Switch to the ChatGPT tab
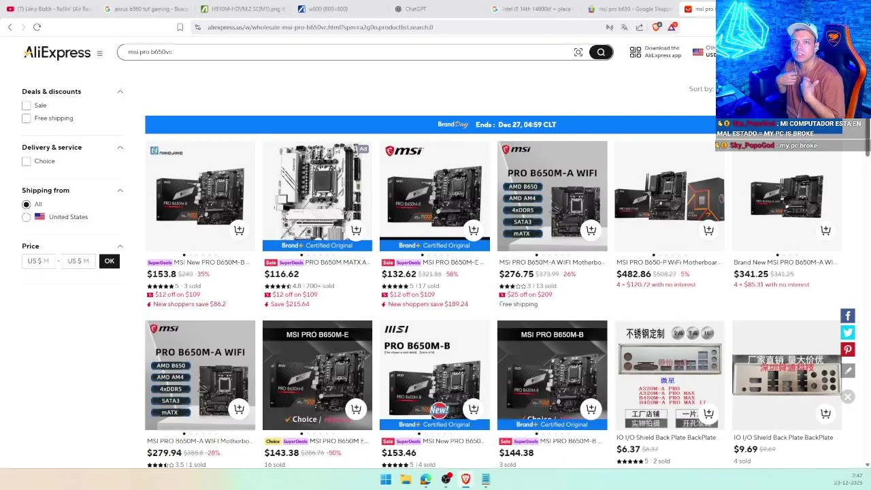This screenshot has height=490, width=871. pos(437,9)
